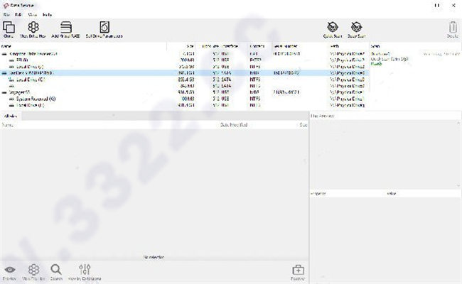Click the Serial number column header
The image size is (462, 284).
(286, 46)
